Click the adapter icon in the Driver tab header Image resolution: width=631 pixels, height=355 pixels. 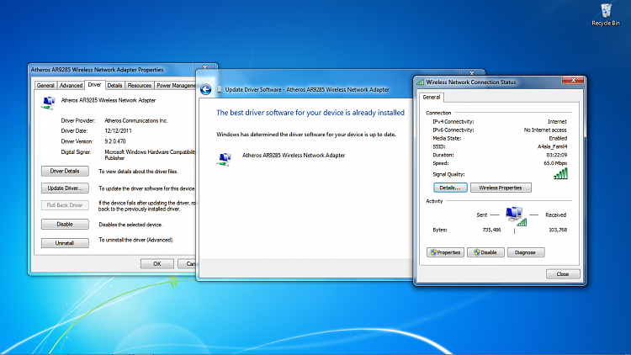point(48,103)
